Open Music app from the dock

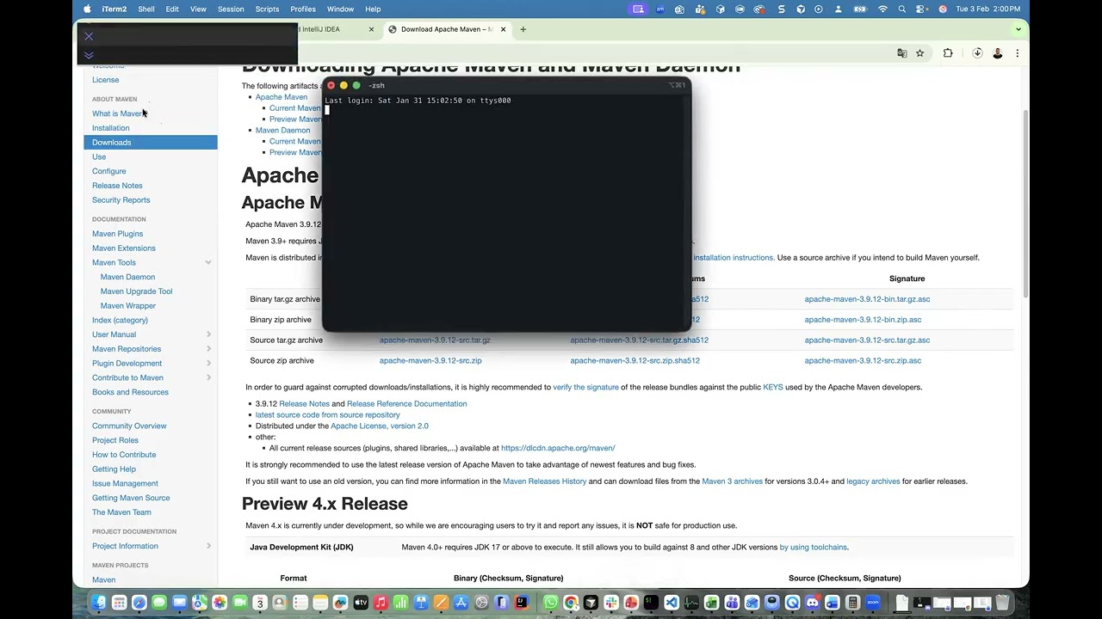click(x=381, y=603)
